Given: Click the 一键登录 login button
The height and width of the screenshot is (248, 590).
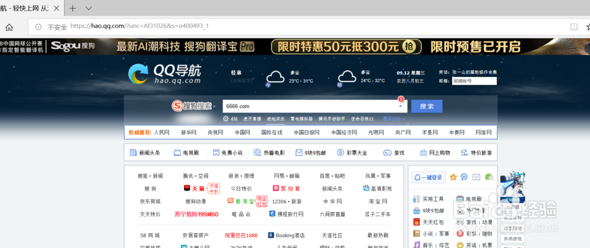Looking at the screenshot, I should [428, 177].
